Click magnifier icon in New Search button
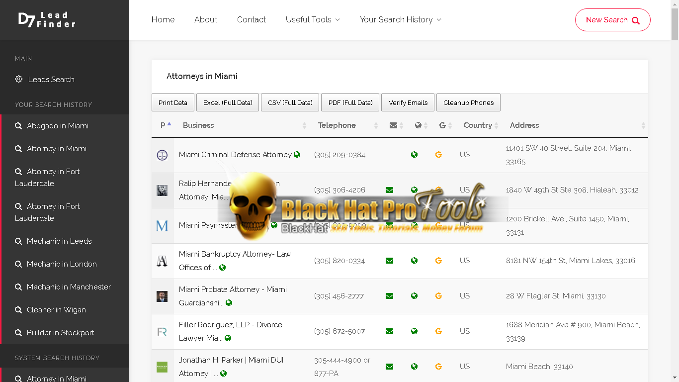The image size is (679, 382). (636, 20)
